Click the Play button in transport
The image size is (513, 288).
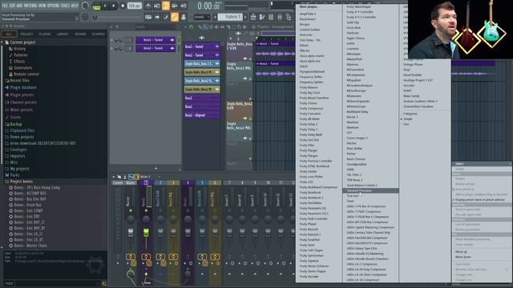(105, 6)
